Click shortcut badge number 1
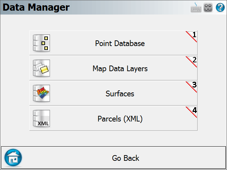 [194, 35]
